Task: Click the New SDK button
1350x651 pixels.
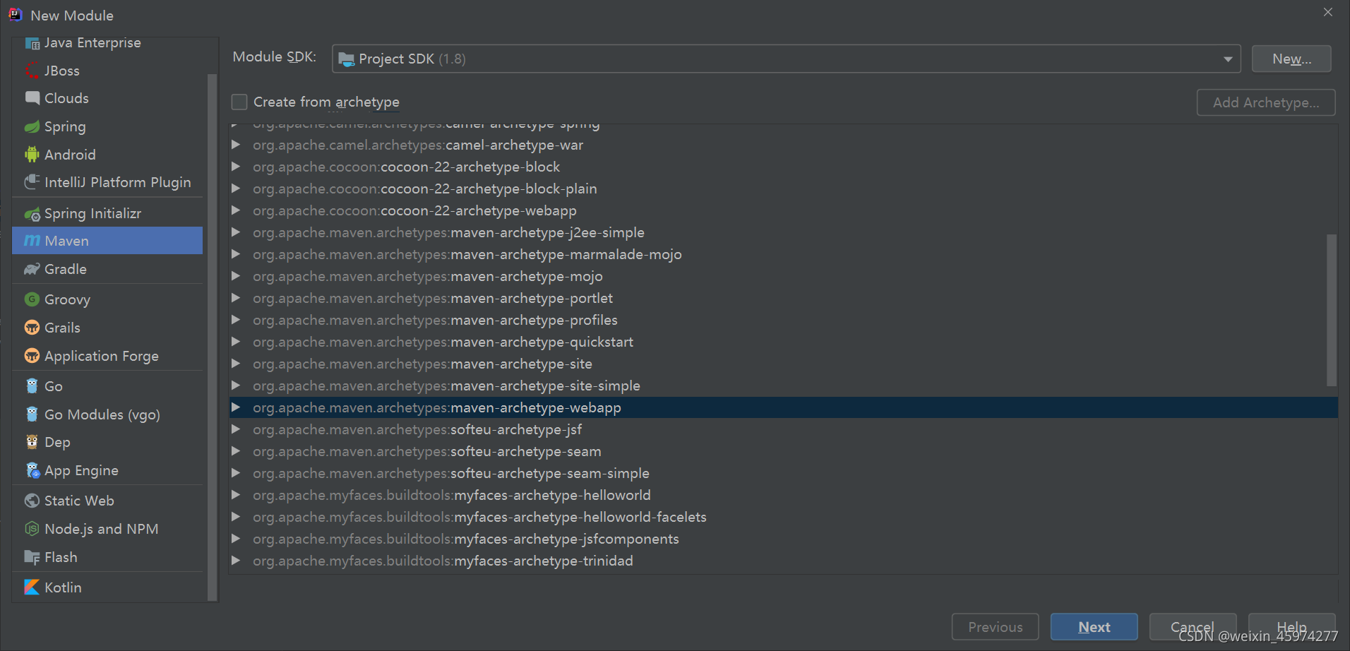Action: tap(1291, 59)
